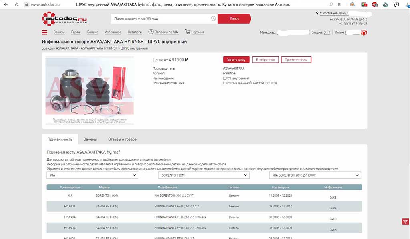The height and width of the screenshot is (239, 410).
Task: Switch to the Отзывы о товаре tab
Action: 122,139
